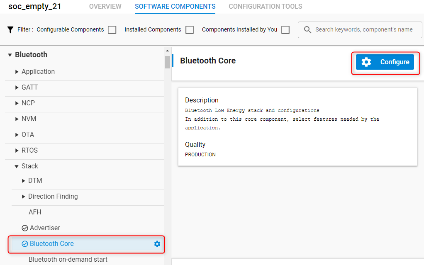This screenshot has height=265, width=424.
Task: Check the Installed Components filter
Action: coord(190,29)
